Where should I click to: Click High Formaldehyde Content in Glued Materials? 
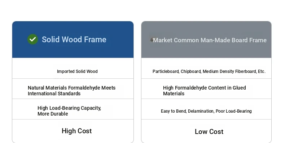pyautogui.click(x=205, y=91)
